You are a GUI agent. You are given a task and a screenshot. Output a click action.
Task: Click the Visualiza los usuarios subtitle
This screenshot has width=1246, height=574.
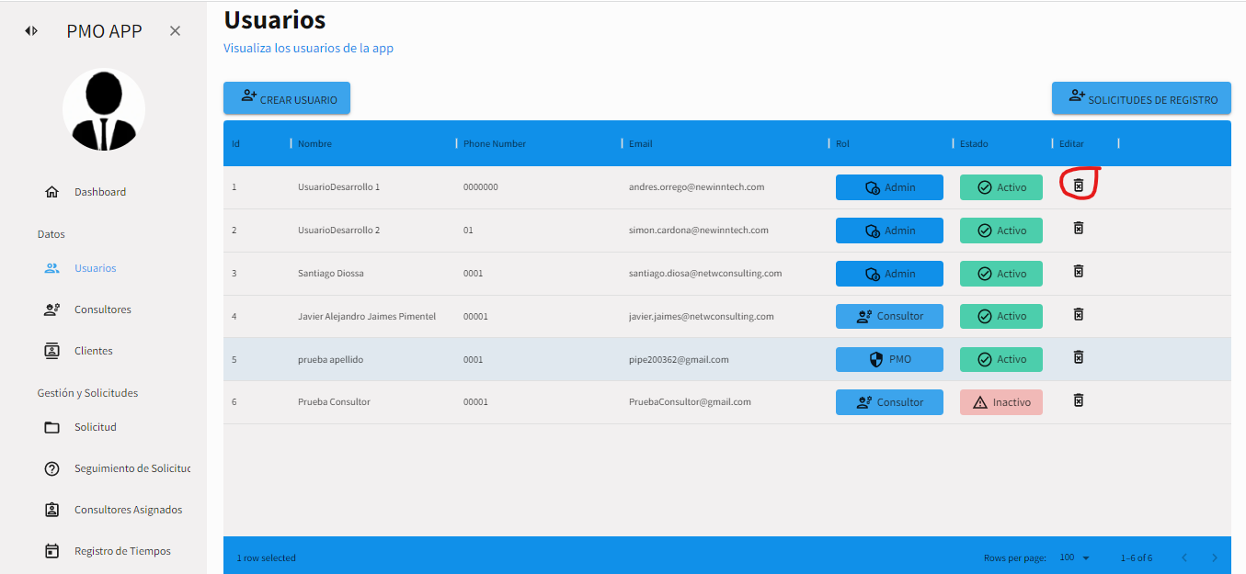[x=309, y=48]
